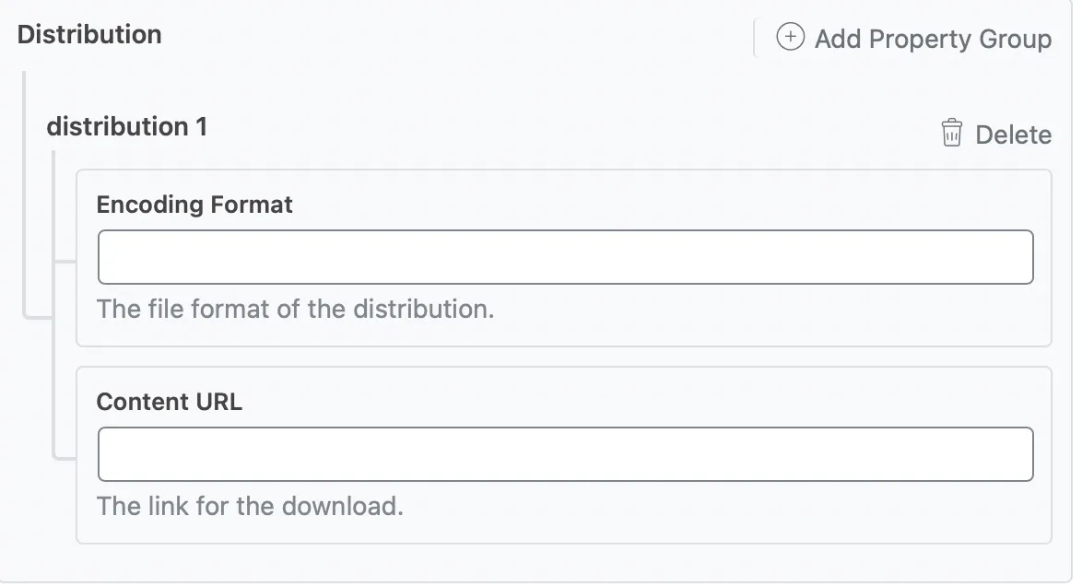Select the distribution 1 group title

(x=127, y=126)
